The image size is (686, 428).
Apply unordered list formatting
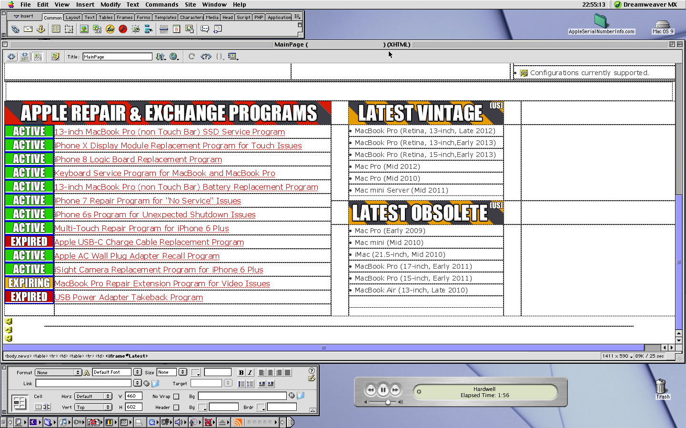(x=242, y=384)
